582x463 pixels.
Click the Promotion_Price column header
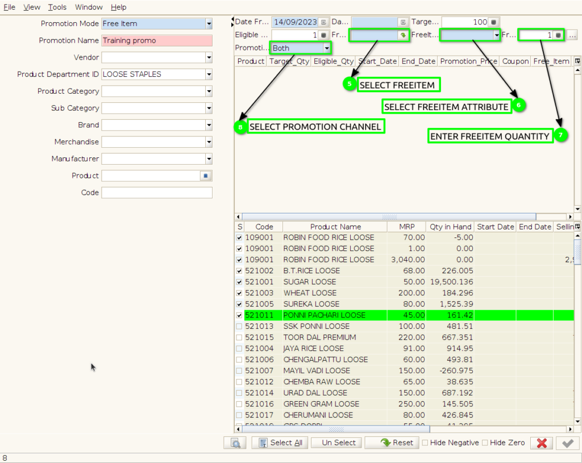click(469, 61)
